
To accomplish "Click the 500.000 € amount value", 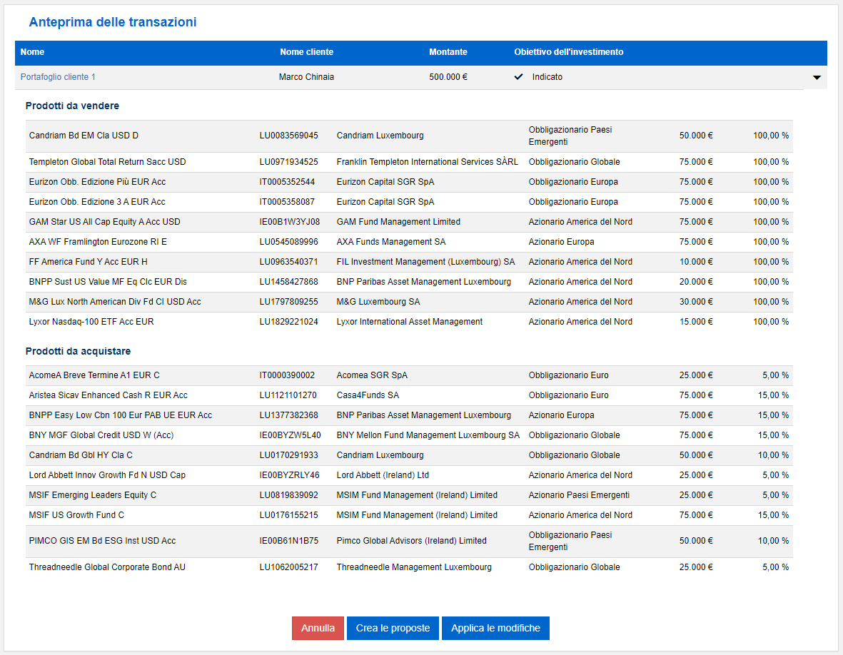I will (448, 77).
